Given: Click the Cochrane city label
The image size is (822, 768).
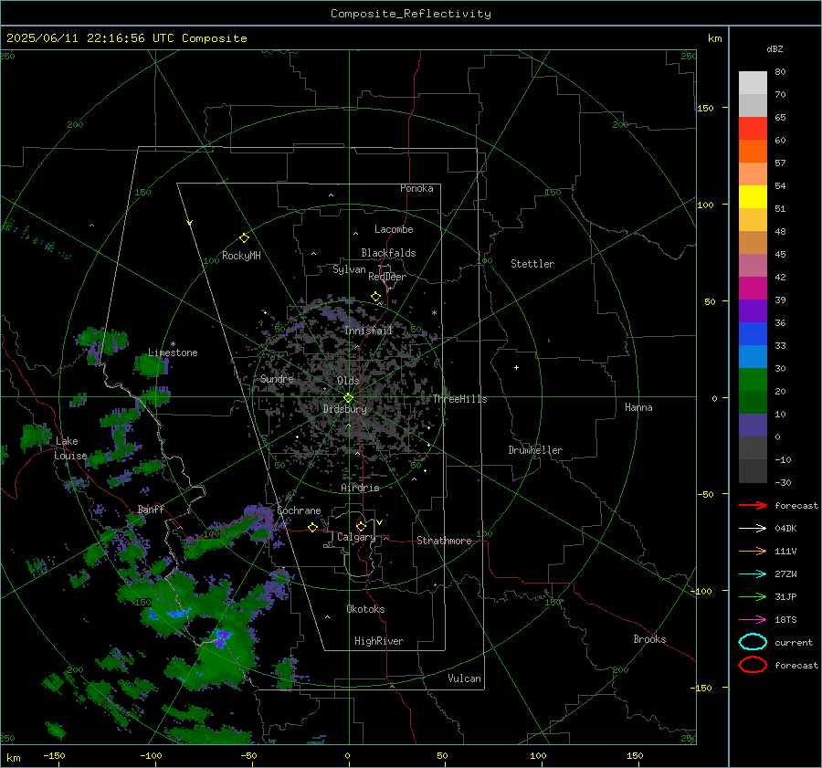Looking at the screenshot, I should point(299,510).
